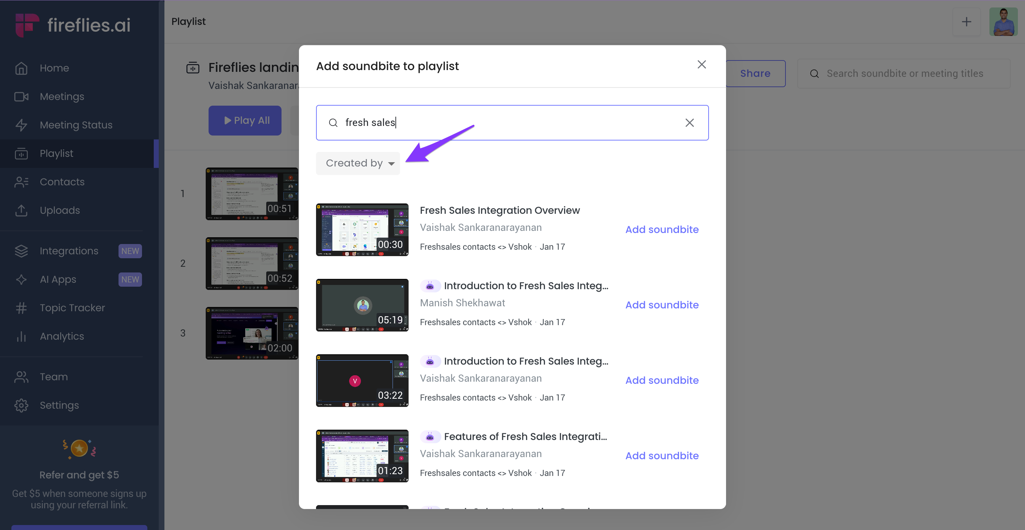Open the 03:22 soundbite thumbnail
This screenshot has height=530, width=1025.
(x=362, y=381)
